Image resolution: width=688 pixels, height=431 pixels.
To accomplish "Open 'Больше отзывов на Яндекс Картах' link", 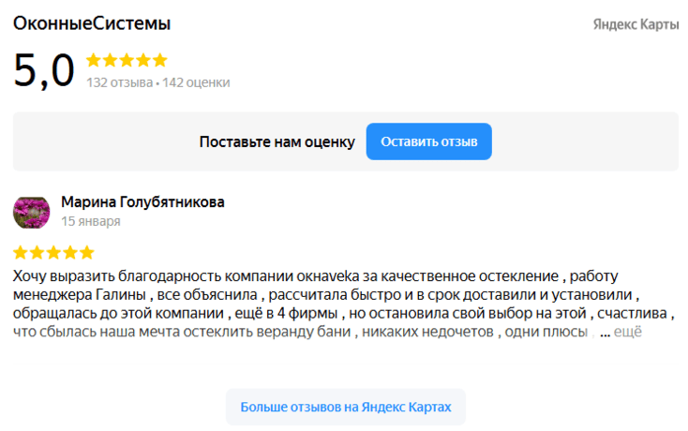I will (x=346, y=407).
